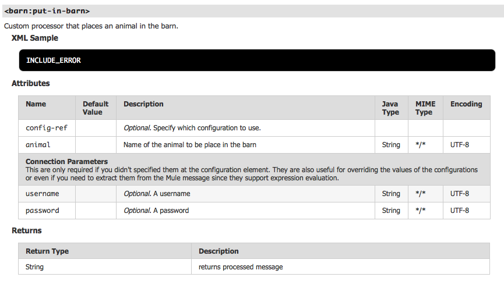
Task: Select the username attribute name
Action: [x=43, y=194]
